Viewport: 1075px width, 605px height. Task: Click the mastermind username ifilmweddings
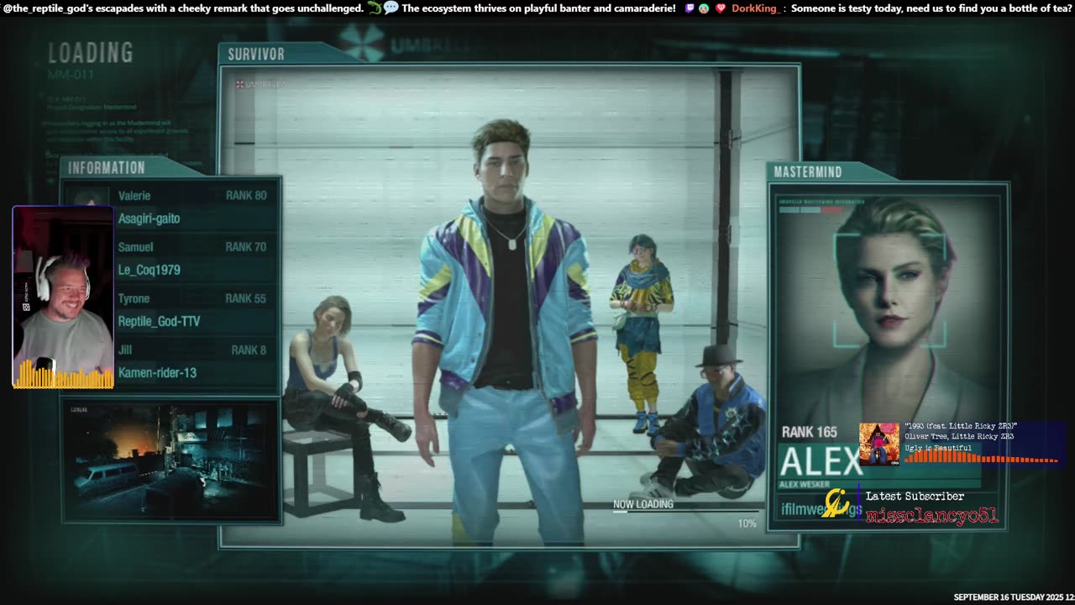pos(821,509)
